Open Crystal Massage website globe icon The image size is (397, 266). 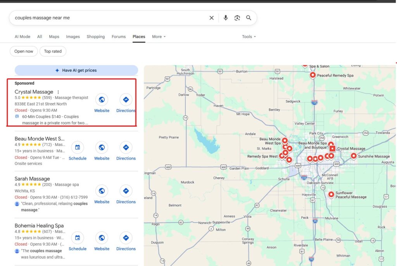point(102,100)
